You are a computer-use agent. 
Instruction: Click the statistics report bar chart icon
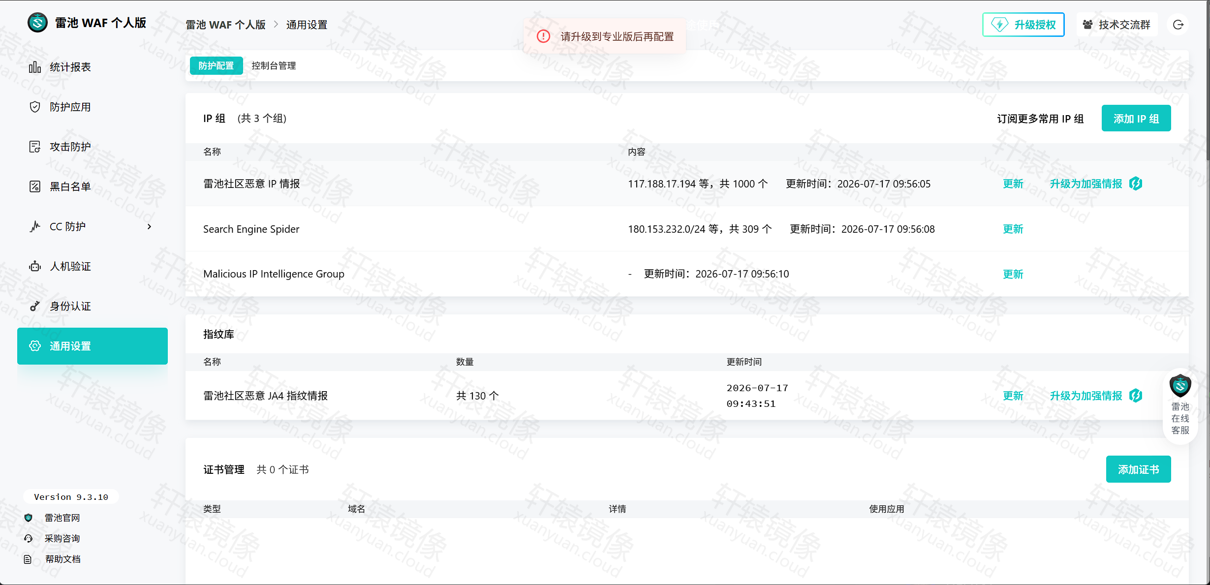pos(35,67)
